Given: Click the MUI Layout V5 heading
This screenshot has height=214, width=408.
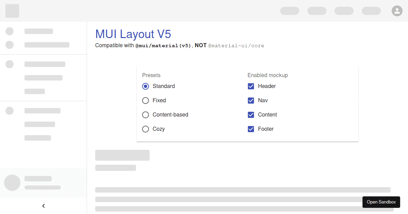Looking at the screenshot, I should point(133,34).
